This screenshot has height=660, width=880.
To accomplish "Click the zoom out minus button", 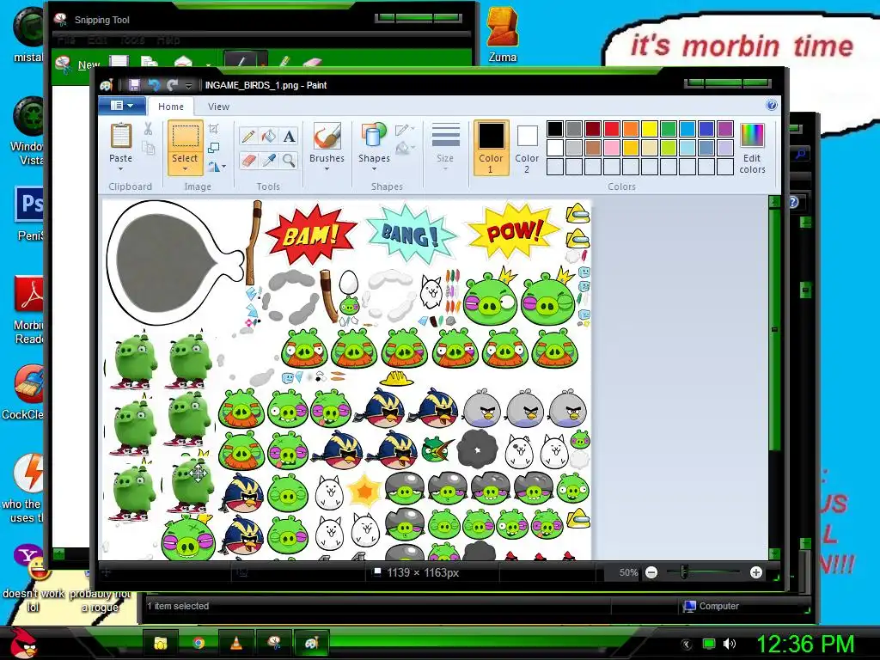I will point(651,572).
